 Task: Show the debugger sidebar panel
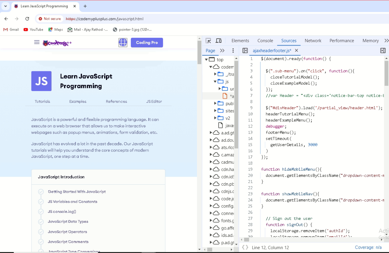coord(383,50)
